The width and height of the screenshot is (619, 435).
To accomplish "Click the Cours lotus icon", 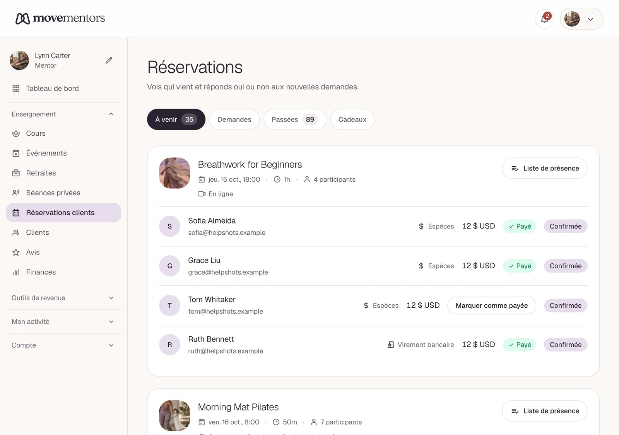I will pos(16,133).
